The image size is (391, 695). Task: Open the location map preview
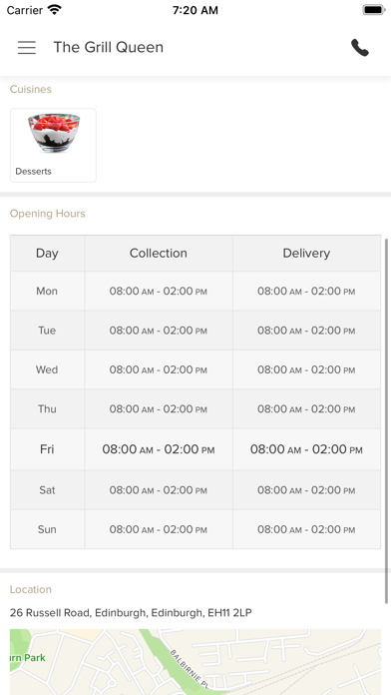coord(195,662)
